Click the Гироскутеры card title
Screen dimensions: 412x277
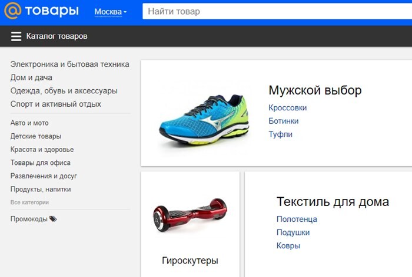click(x=190, y=260)
